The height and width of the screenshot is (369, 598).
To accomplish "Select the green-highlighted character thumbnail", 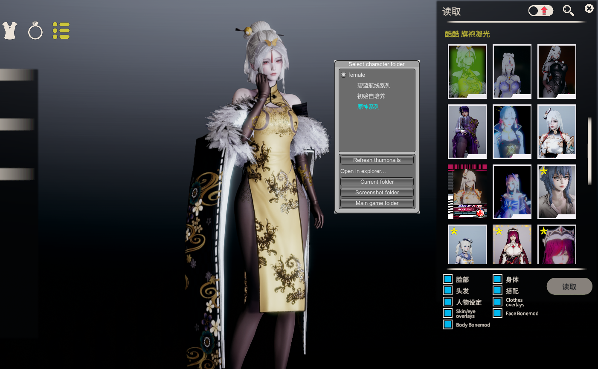I will click(x=467, y=71).
